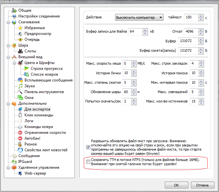
Task: Click the Всплывающие сообщения icon
Action: [20, 80]
